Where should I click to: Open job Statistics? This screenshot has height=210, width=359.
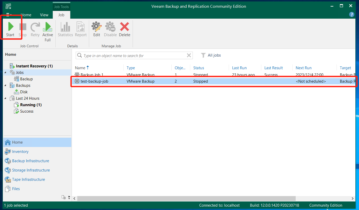65,29
